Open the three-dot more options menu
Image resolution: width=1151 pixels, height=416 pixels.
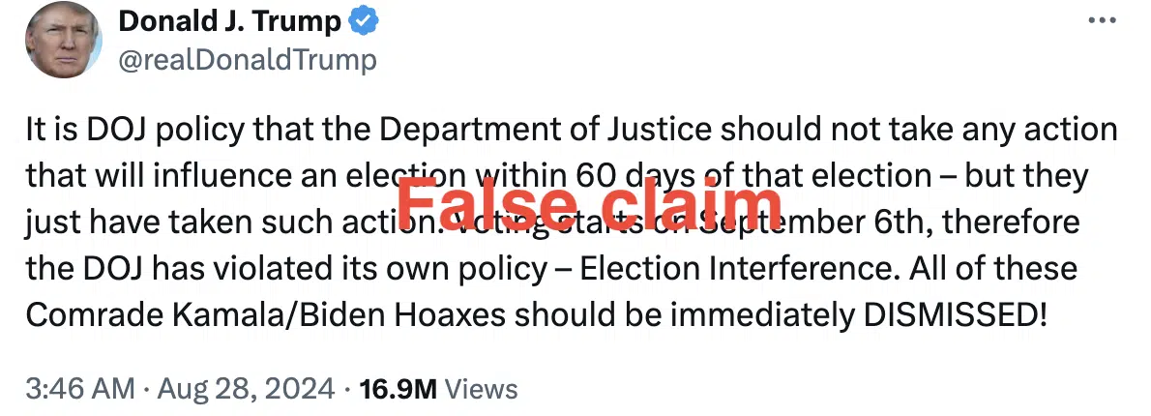(x=1102, y=20)
